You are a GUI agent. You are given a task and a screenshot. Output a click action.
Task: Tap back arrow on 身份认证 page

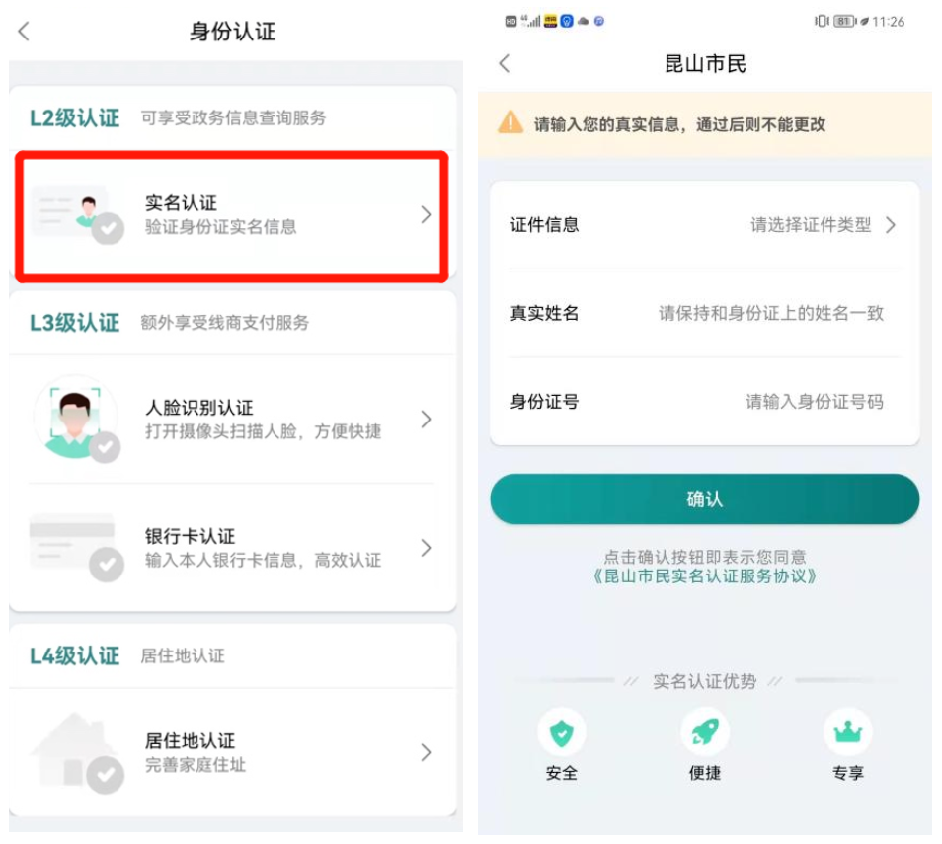coord(24,32)
